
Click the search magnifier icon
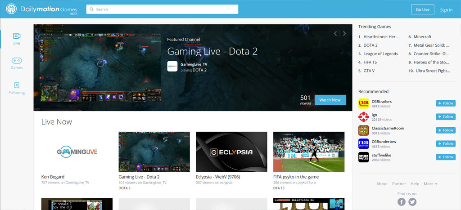(x=92, y=9)
